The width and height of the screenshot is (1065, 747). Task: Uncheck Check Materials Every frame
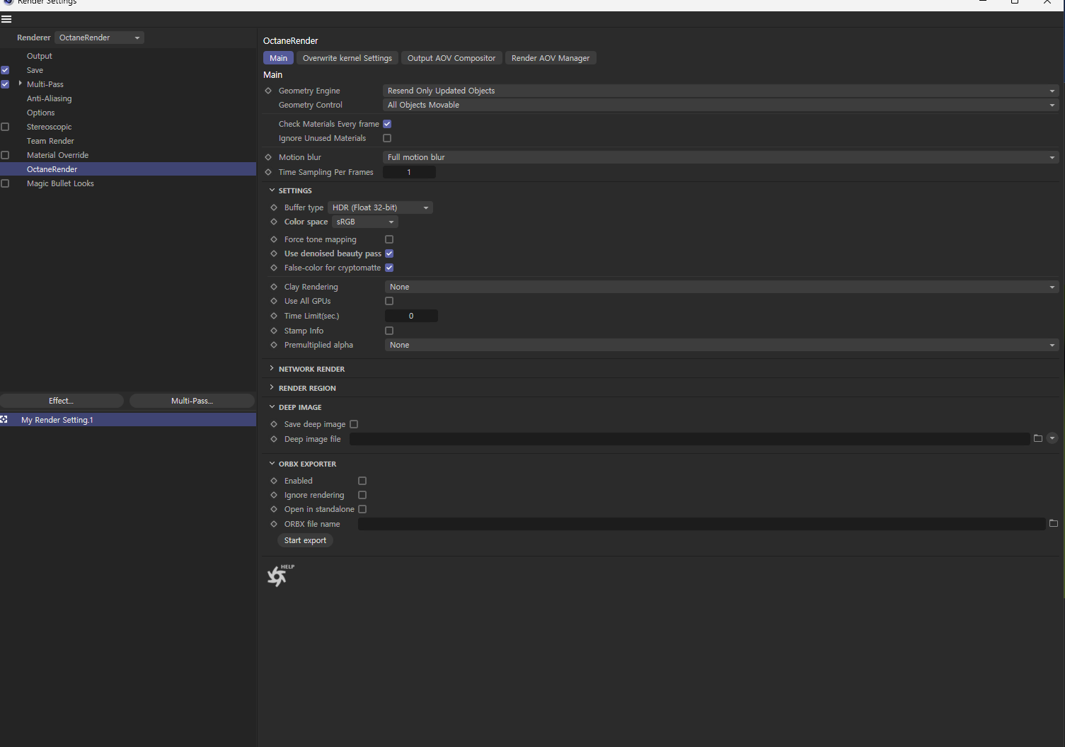coord(387,124)
